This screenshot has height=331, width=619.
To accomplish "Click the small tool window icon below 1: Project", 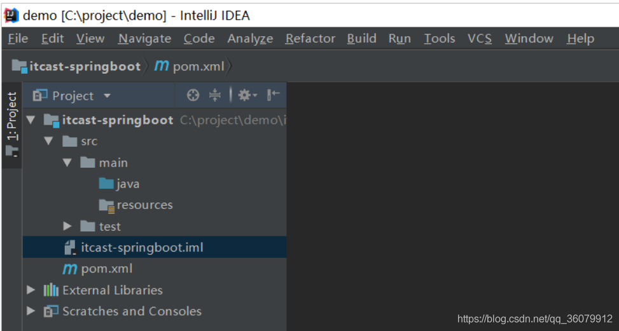I will (x=12, y=152).
